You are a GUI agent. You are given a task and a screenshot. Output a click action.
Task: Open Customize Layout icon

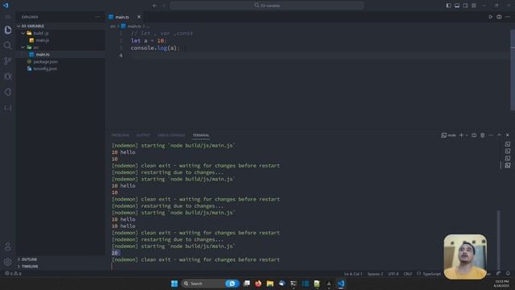(474, 6)
